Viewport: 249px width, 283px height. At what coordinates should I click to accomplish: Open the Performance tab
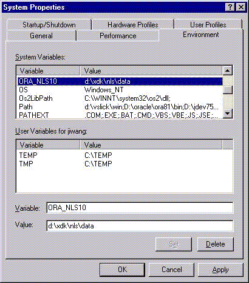click(118, 36)
